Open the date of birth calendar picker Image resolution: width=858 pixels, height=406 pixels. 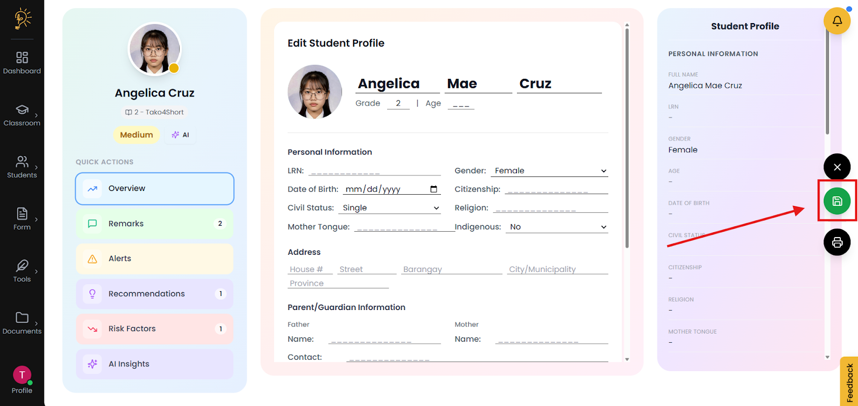coord(434,189)
